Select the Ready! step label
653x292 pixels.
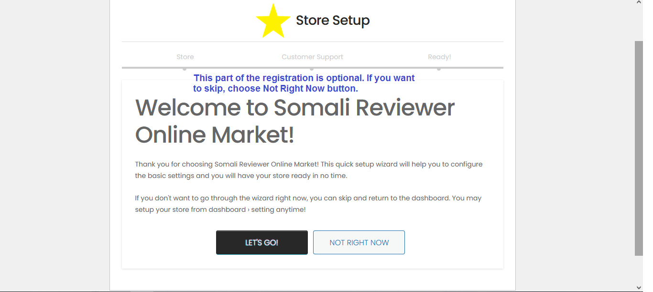click(x=439, y=57)
